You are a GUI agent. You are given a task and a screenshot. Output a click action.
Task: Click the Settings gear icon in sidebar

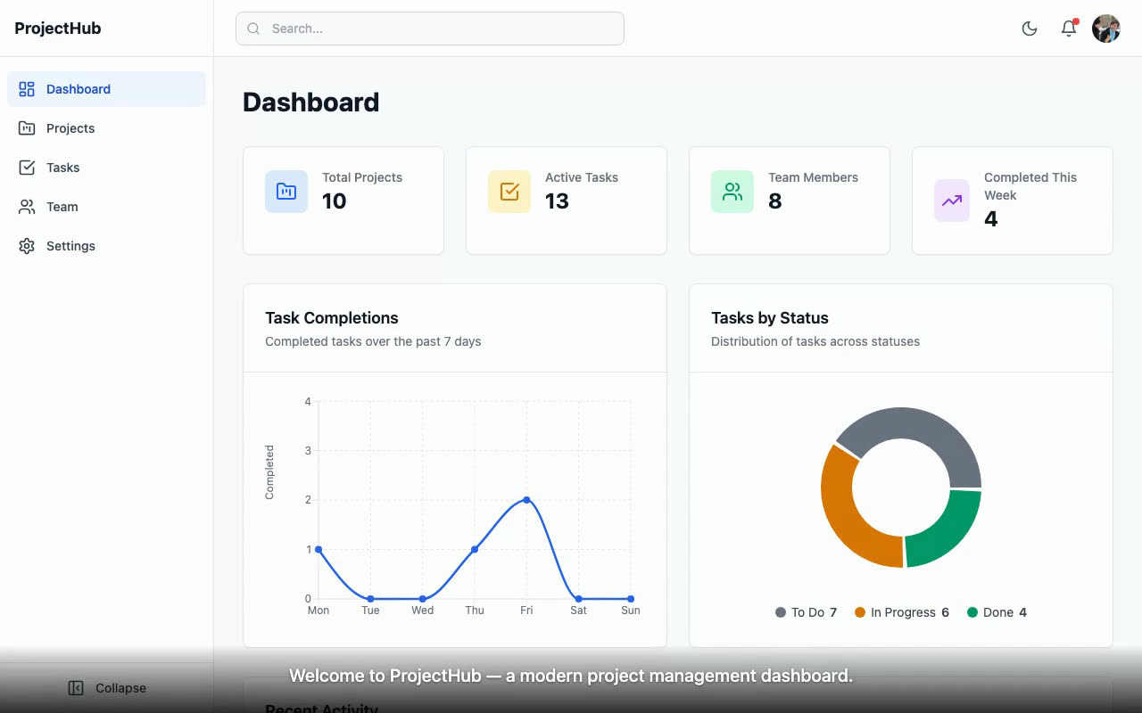point(27,246)
